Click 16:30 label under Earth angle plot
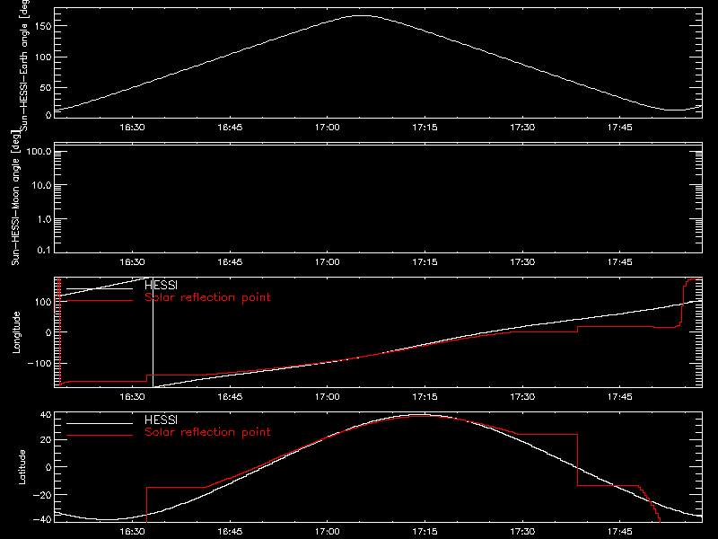 point(132,128)
